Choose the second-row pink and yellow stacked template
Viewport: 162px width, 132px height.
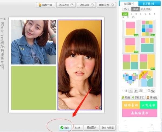coord(130,45)
